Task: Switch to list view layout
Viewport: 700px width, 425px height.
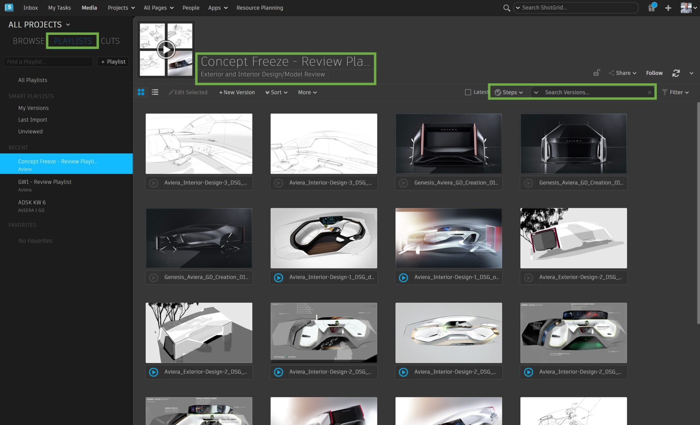Action: pos(155,92)
